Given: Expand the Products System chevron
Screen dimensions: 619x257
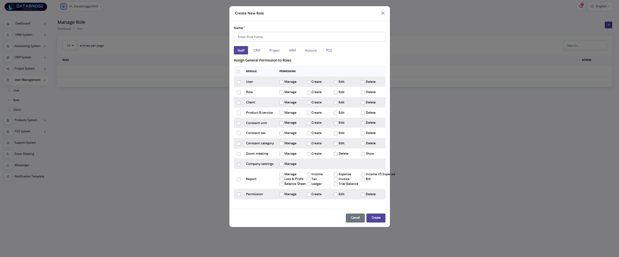Looking at the screenshot, I should pos(45,120).
